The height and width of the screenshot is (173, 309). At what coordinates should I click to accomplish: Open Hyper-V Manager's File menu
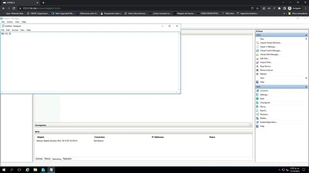pyautogui.click(x=3, y=22)
